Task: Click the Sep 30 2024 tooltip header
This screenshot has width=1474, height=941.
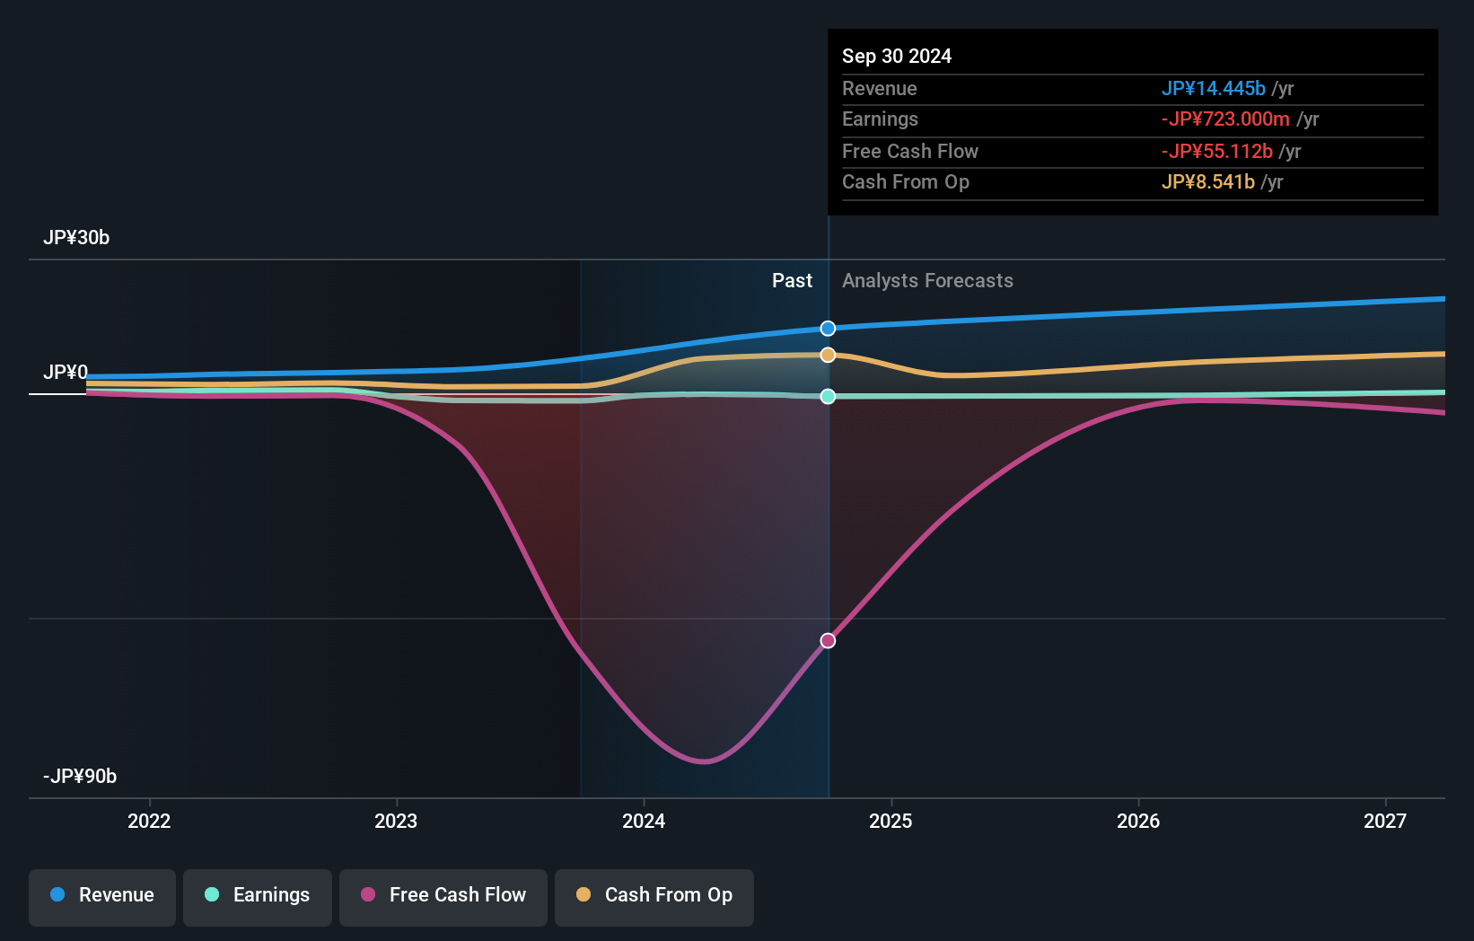Action: (x=897, y=56)
